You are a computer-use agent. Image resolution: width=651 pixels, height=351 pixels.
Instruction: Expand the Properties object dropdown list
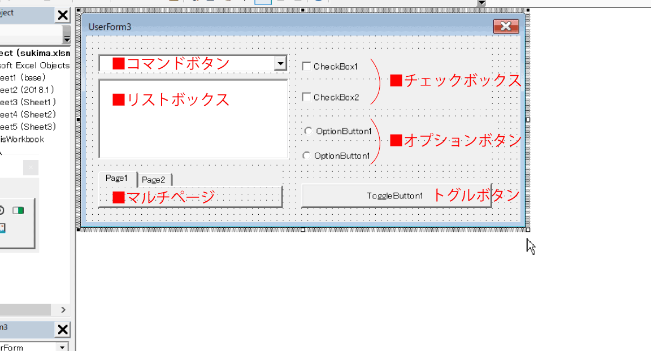(x=63, y=346)
